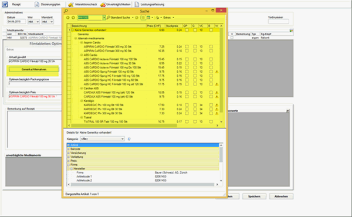Click the printer icon in Suche toolbar
The width and height of the screenshot is (352, 217).
[157, 18]
